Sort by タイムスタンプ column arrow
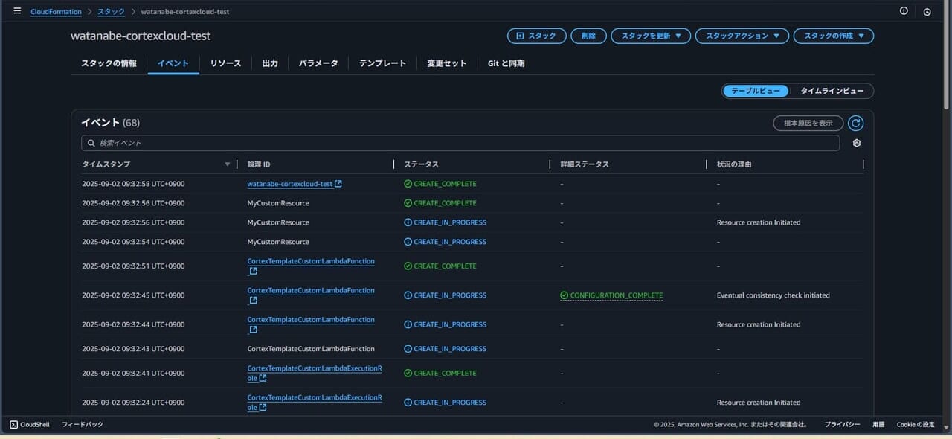The width and height of the screenshot is (952, 439). (x=228, y=164)
